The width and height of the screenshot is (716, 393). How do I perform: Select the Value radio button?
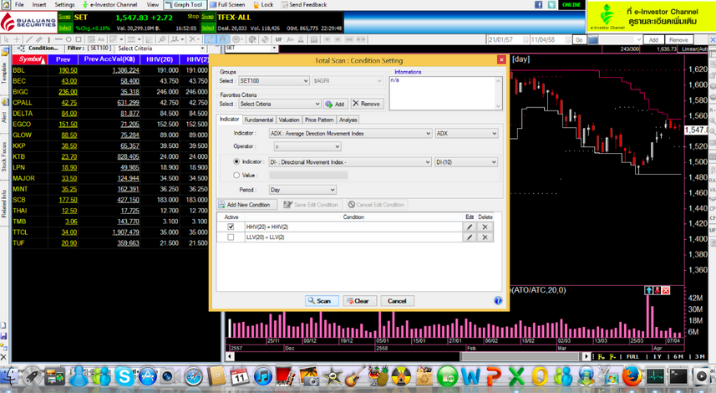tap(236, 175)
